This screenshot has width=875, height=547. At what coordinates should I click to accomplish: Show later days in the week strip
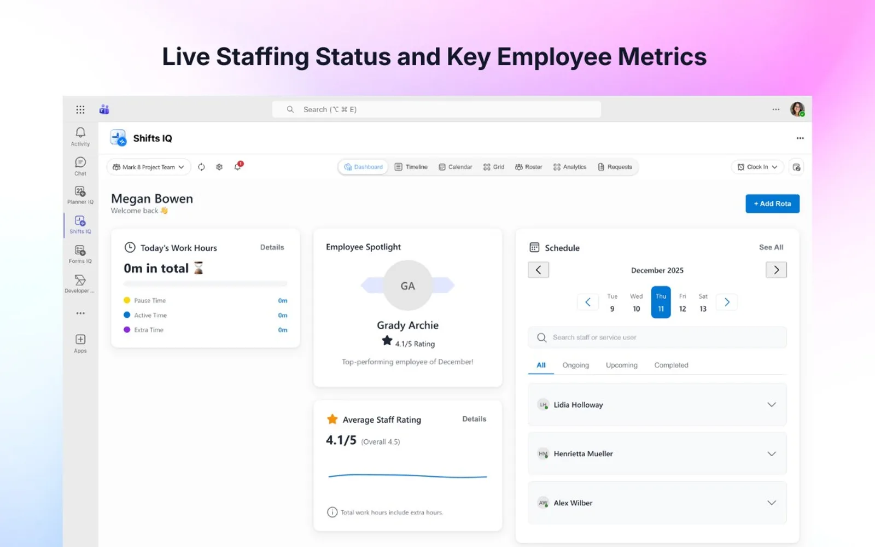coord(727,302)
